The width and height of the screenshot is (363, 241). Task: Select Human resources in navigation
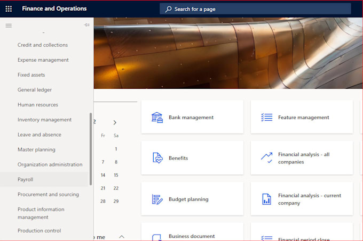point(38,105)
